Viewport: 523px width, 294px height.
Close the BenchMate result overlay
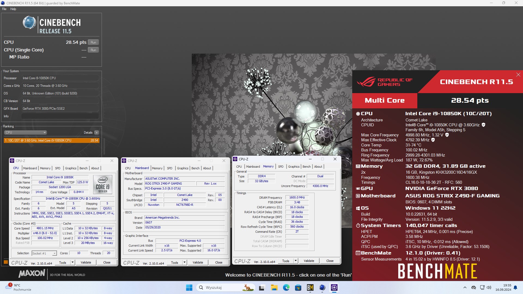[x=518, y=75]
